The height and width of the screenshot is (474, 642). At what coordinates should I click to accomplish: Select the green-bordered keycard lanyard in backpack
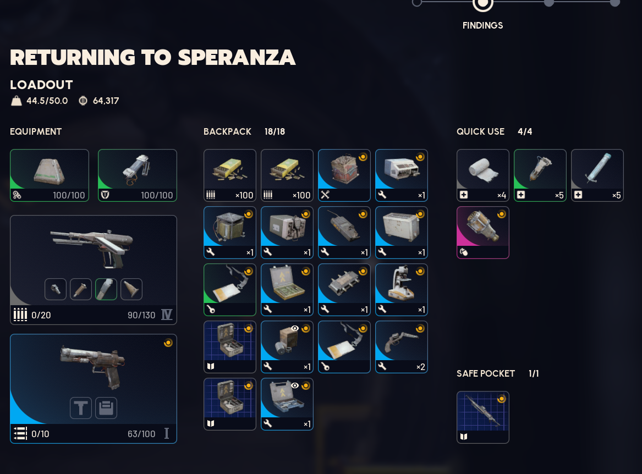coord(230,290)
